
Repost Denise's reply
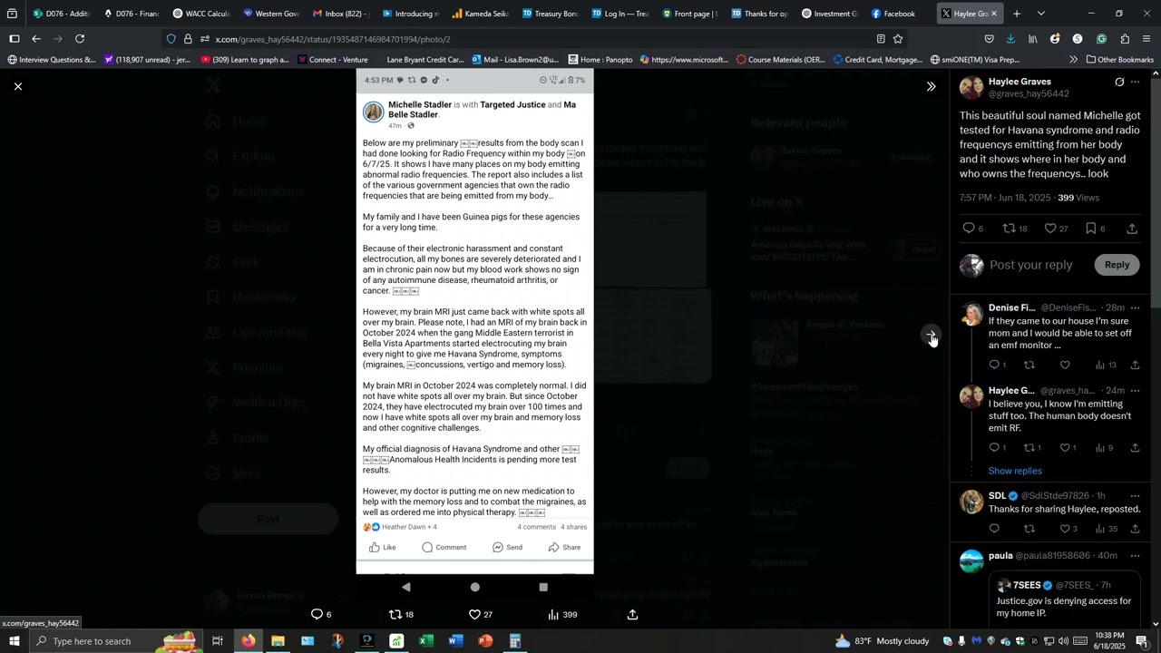coord(1029,365)
